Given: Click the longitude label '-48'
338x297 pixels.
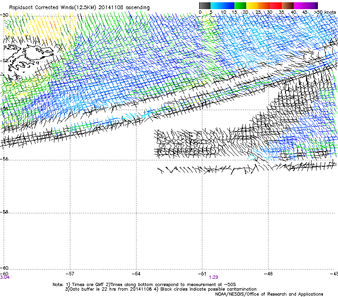Looking at the screenshot, I should point(269,274).
